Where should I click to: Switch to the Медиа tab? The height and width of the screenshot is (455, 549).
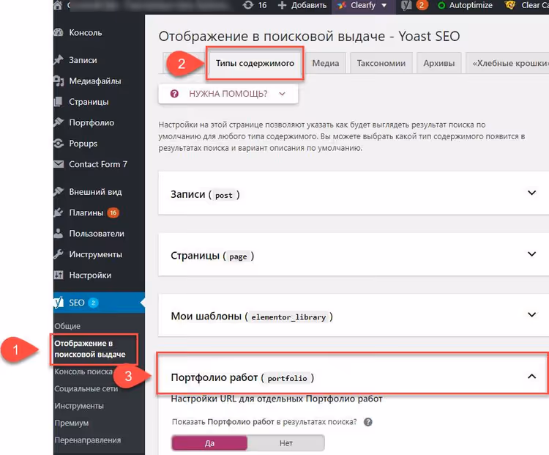pyautogui.click(x=326, y=63)
